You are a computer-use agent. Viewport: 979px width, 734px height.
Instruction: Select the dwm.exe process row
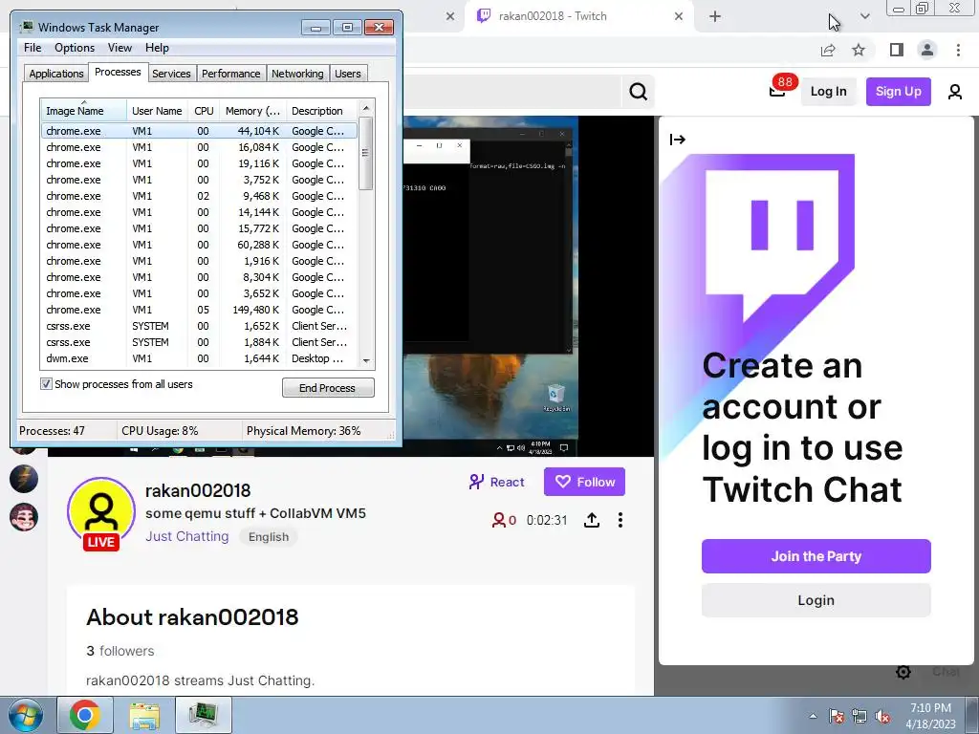point(199,358)
